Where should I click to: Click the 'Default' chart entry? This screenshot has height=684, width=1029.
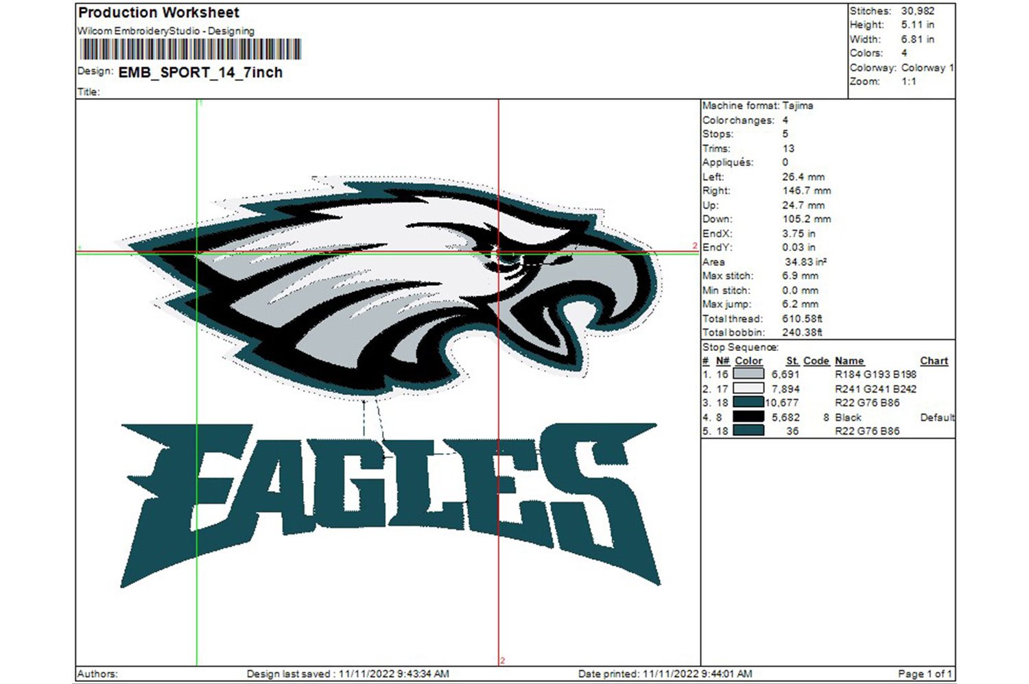(x=937, y=417)
